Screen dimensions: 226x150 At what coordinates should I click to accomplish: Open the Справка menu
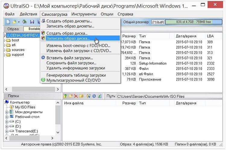pyautogui.click(x=125, y=14)
